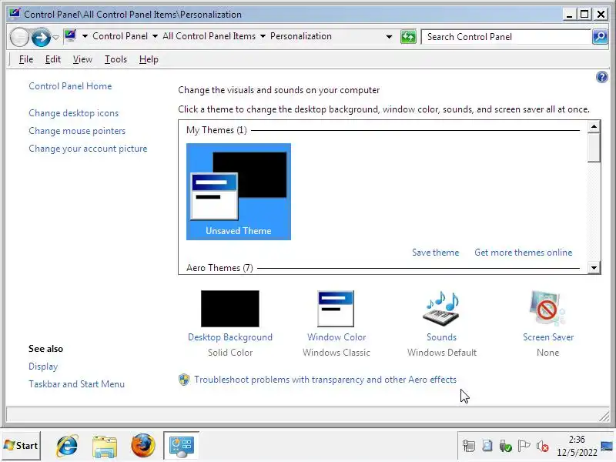This screenshot has height=462, width=616.
Task: Open the Desktop Background link
Action: tap(229, 337)
